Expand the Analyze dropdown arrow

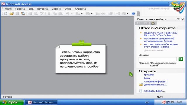[92, 14]
